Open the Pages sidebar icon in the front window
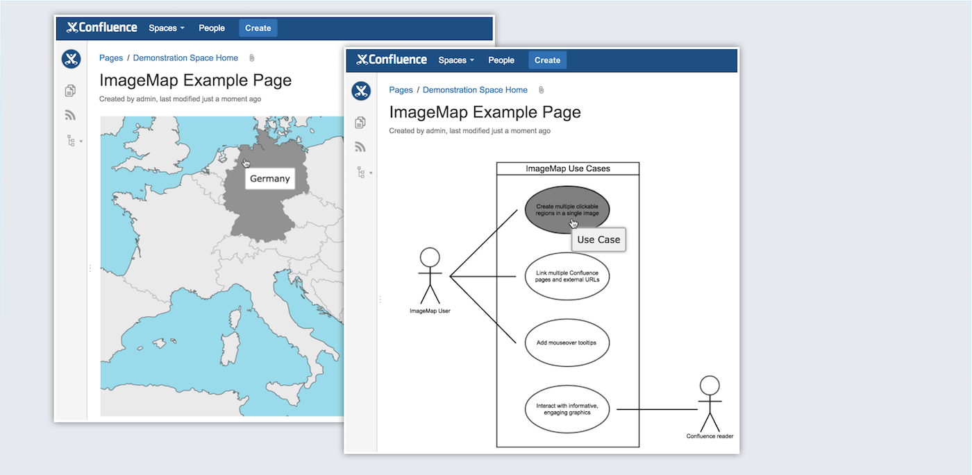Image resolution: width=972 pixels, height=475 pixels. (360, 123)
